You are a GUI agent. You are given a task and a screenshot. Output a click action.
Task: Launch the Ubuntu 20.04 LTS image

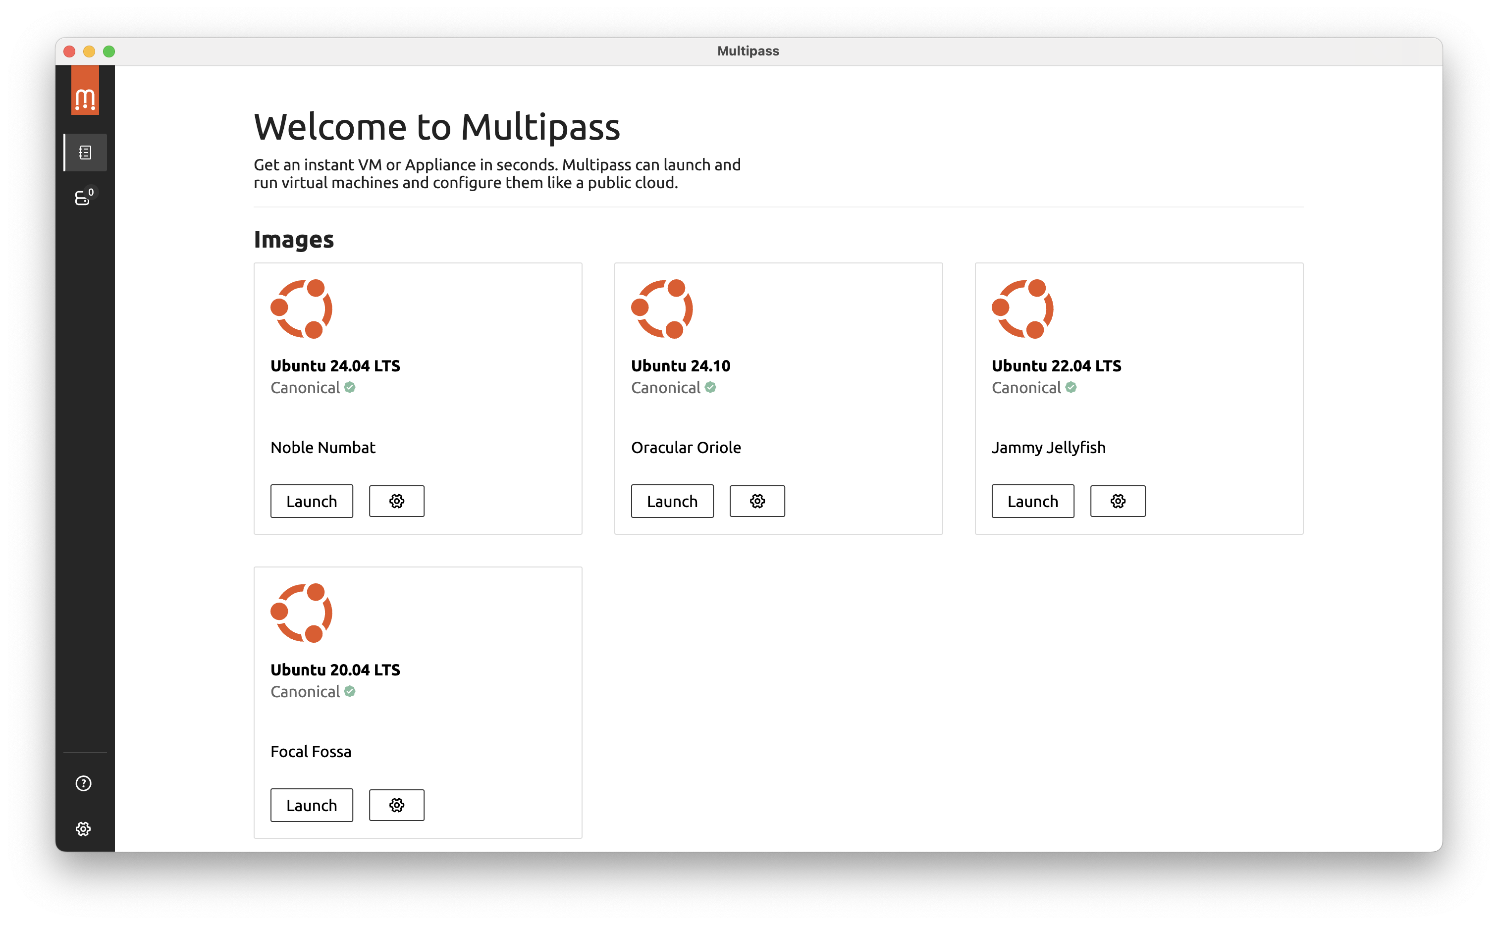pos(312,805)
